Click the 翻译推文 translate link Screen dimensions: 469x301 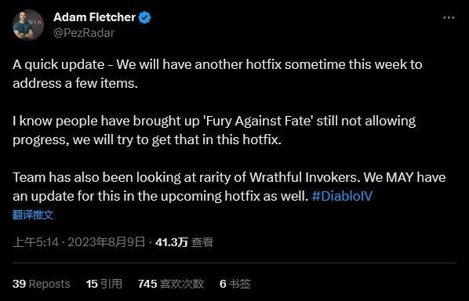[x=33, y=215]
